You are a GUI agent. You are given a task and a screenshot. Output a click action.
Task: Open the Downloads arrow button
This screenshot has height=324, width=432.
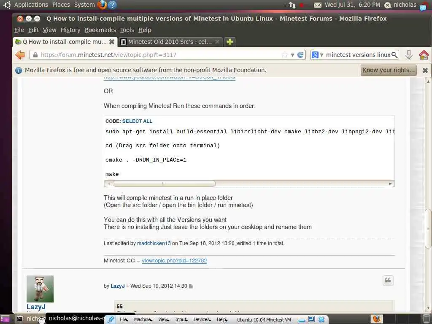click(408, 55)
